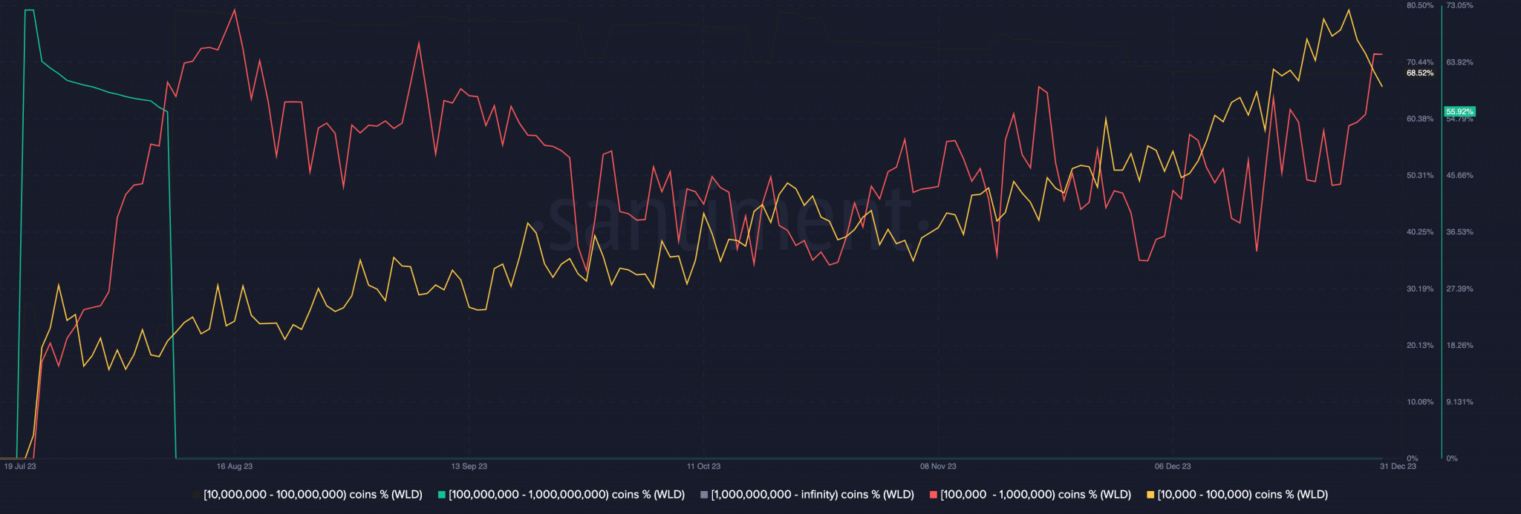Select the 11 Oct 23 date marker

pyautogui.click(x=703, y=467)
